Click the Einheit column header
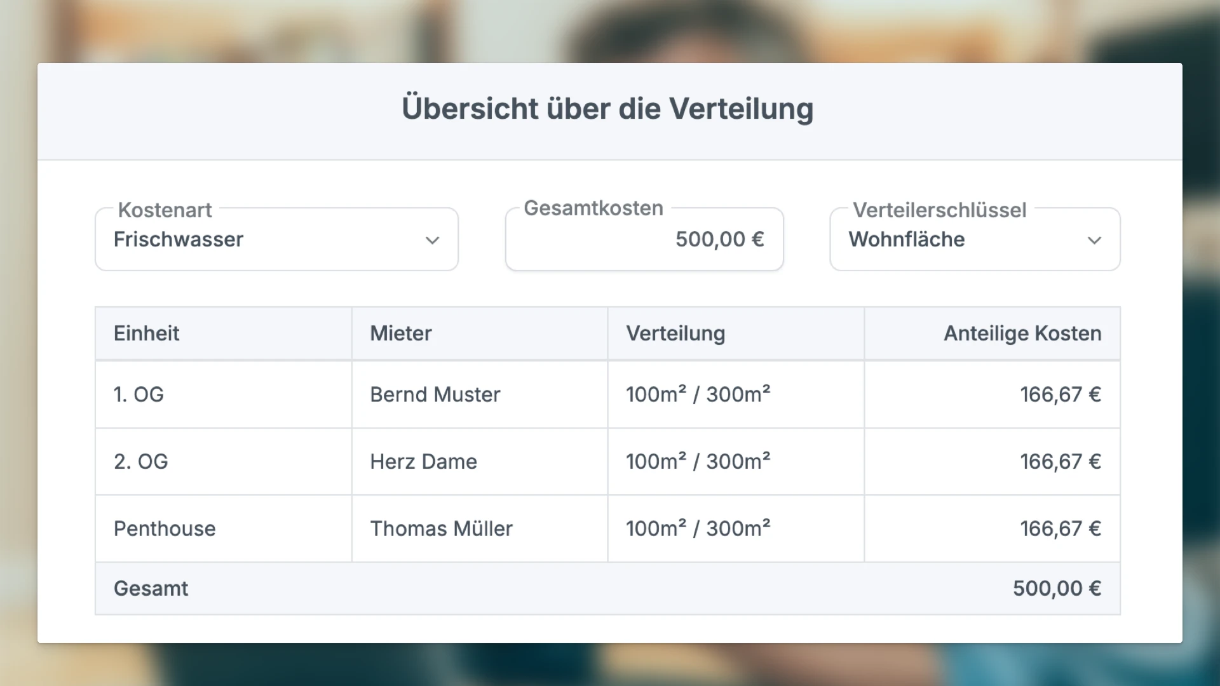Viewport: 1220px width, 686px height. [147, 333]
